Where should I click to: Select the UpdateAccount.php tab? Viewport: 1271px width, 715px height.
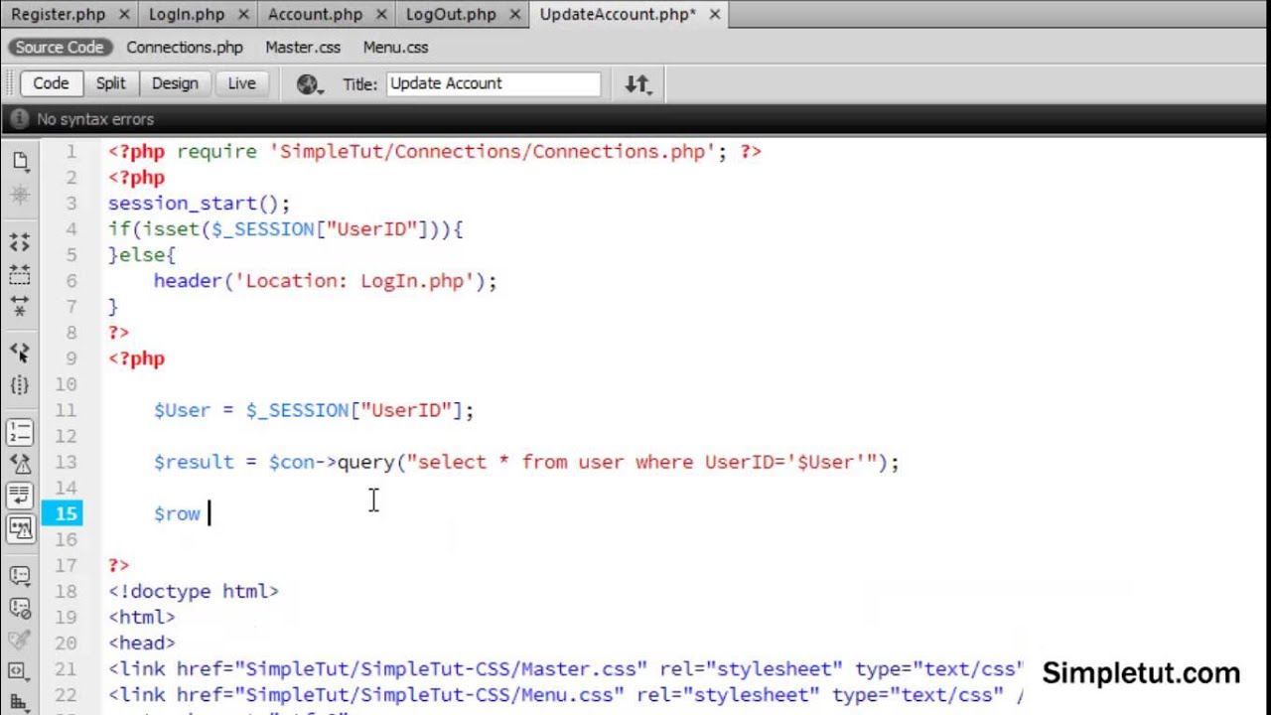pyautogui.click(x=618, y=14)
